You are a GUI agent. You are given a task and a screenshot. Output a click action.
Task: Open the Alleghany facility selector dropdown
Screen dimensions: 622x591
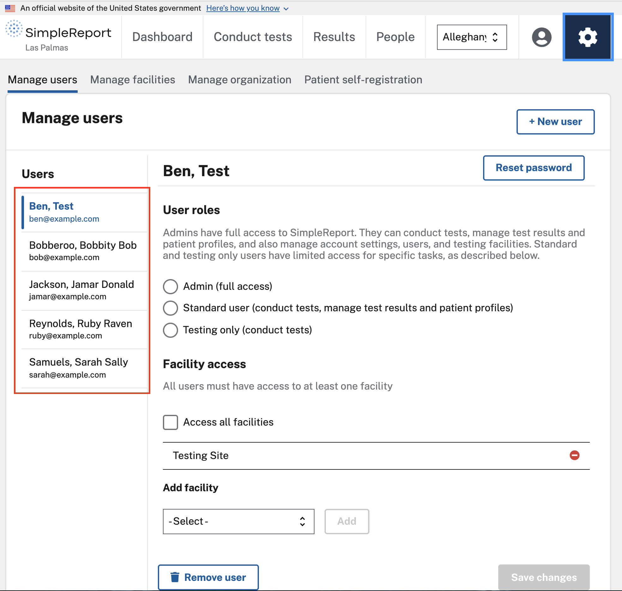[x=472, y=37]
